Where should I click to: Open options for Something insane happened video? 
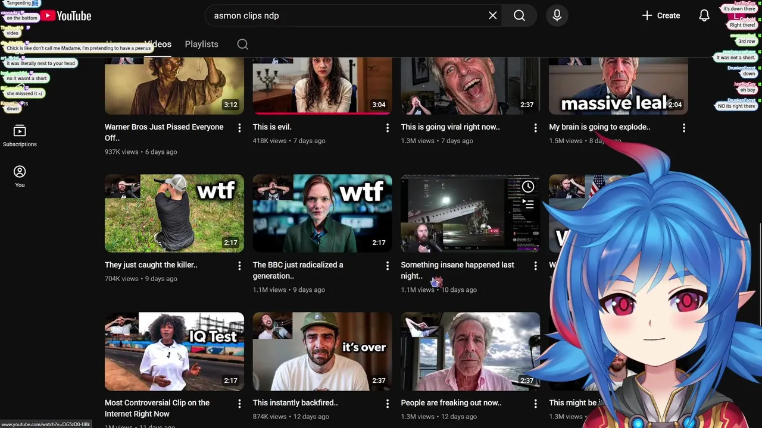pos(535,266)
